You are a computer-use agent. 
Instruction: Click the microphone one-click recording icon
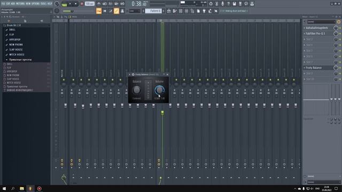click(x=222, y=4)
